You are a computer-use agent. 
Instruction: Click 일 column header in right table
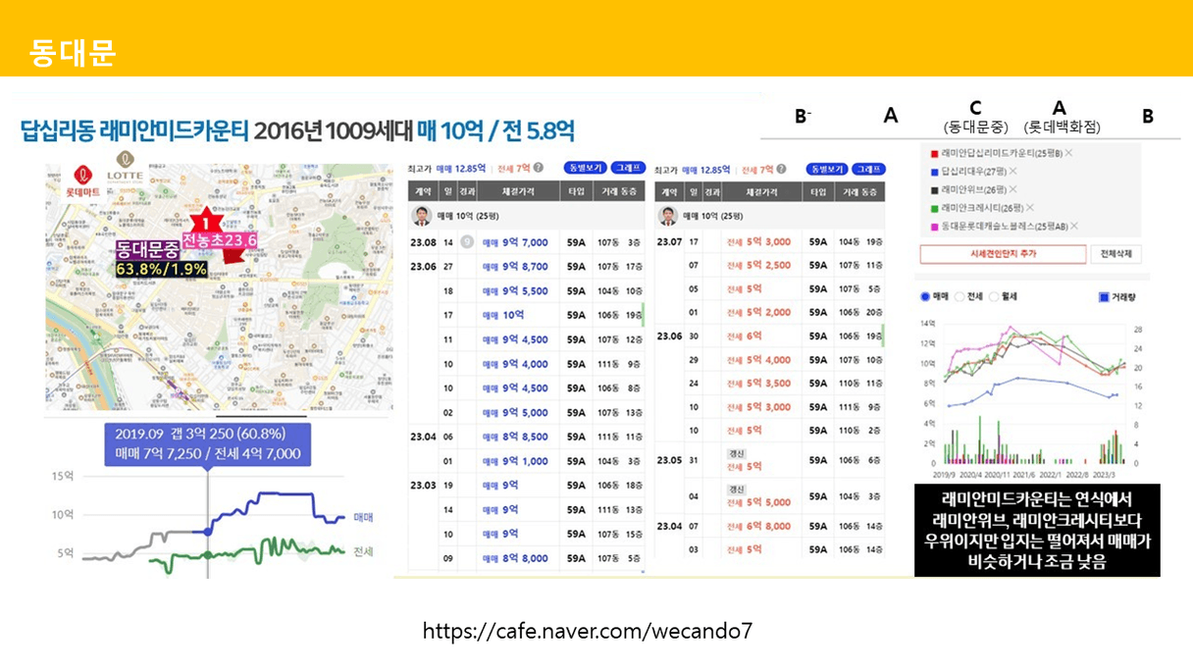click(693, 192)
